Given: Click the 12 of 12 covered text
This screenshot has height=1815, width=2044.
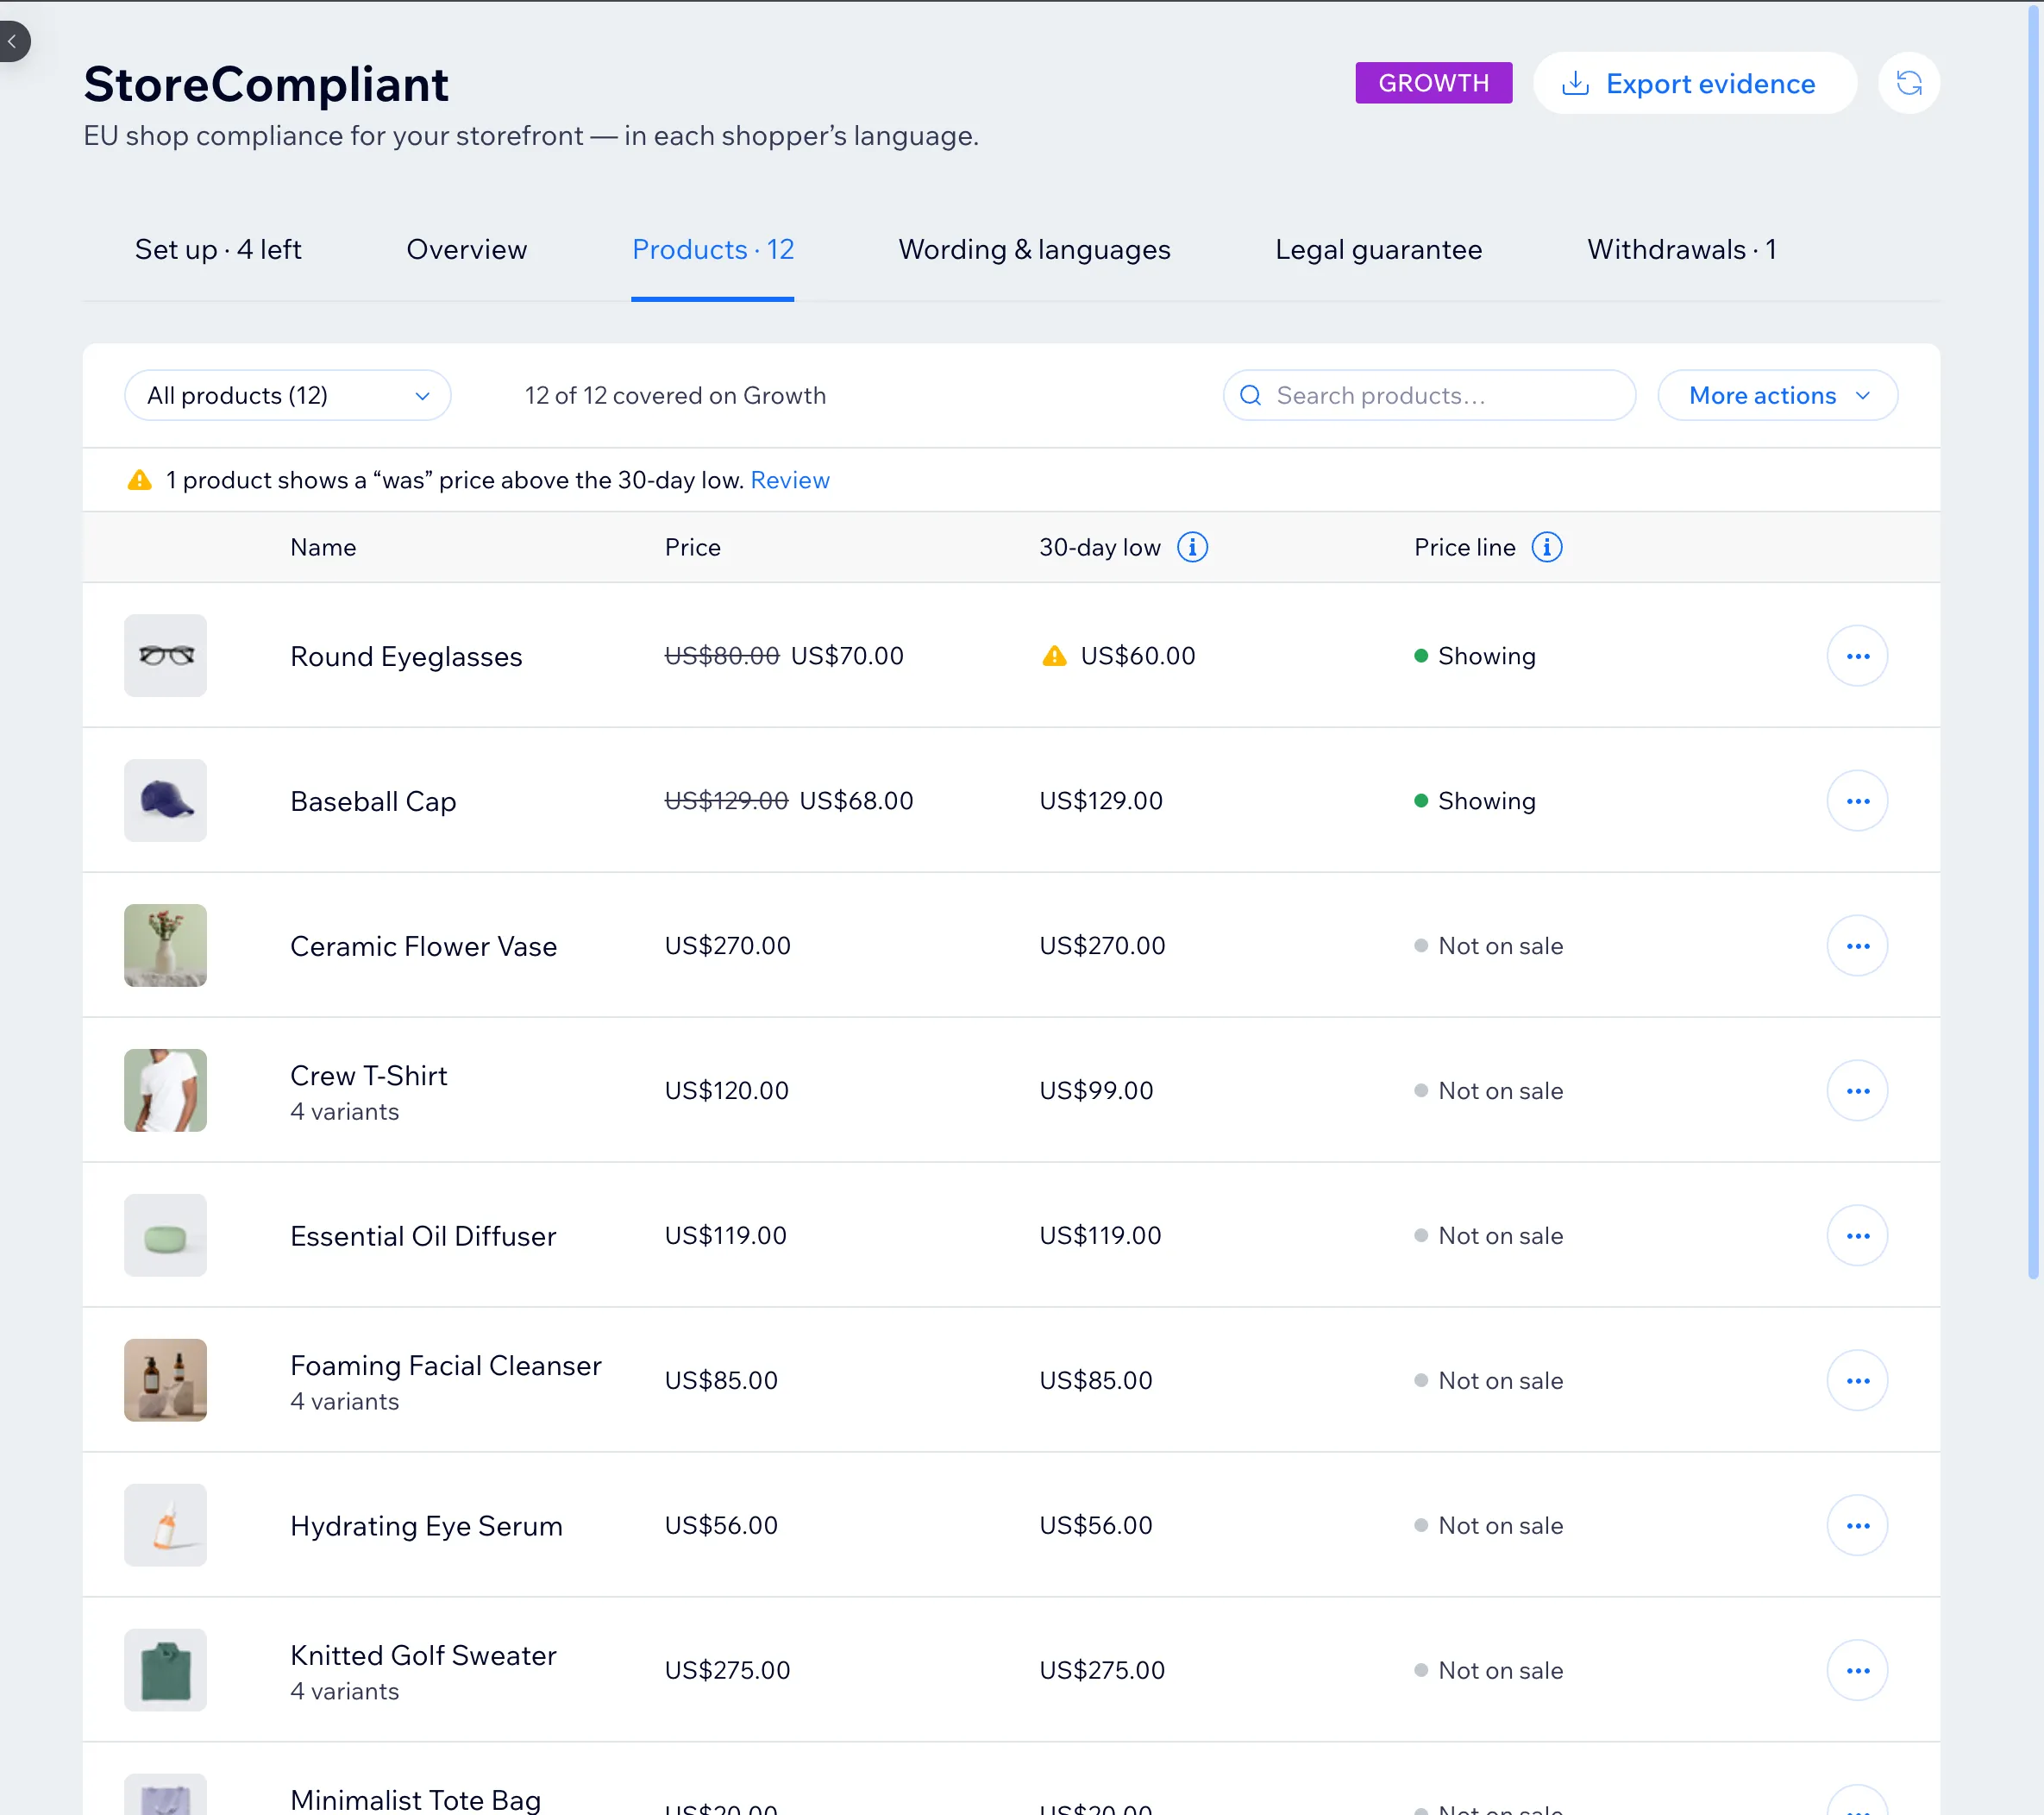Looking at the screenshot, I should (x=675, y=395).
